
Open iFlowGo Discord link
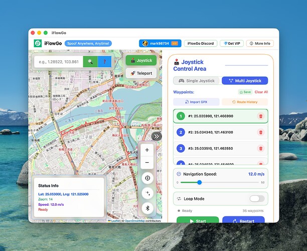(x=201, y=43)
